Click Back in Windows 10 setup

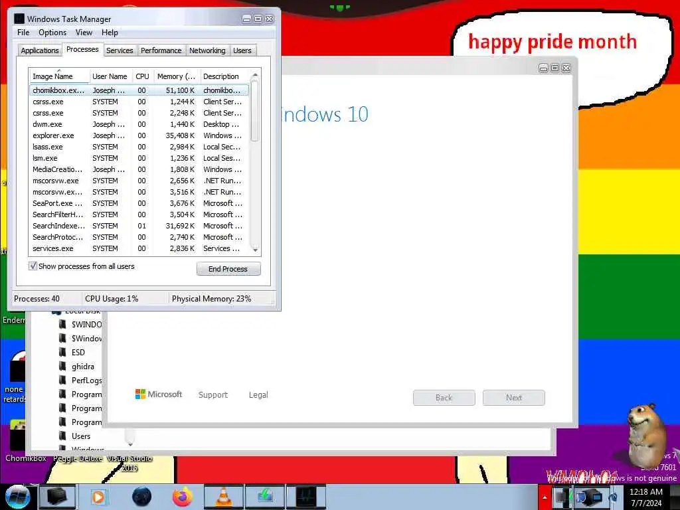pos(444,398)
